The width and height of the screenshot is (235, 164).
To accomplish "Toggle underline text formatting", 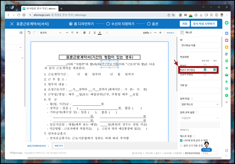I will (x=94, y=33).
